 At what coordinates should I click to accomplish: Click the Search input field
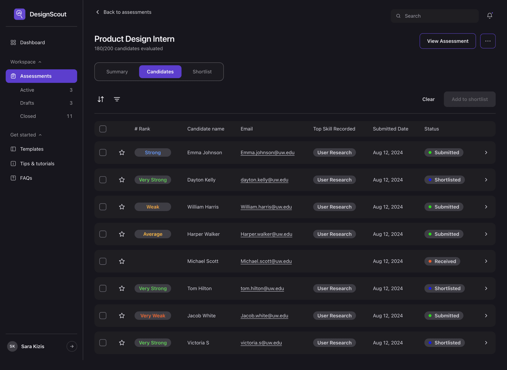click(x=435, y=16)
